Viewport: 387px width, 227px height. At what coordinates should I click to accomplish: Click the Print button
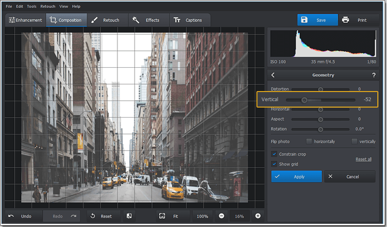coord(359,20)
